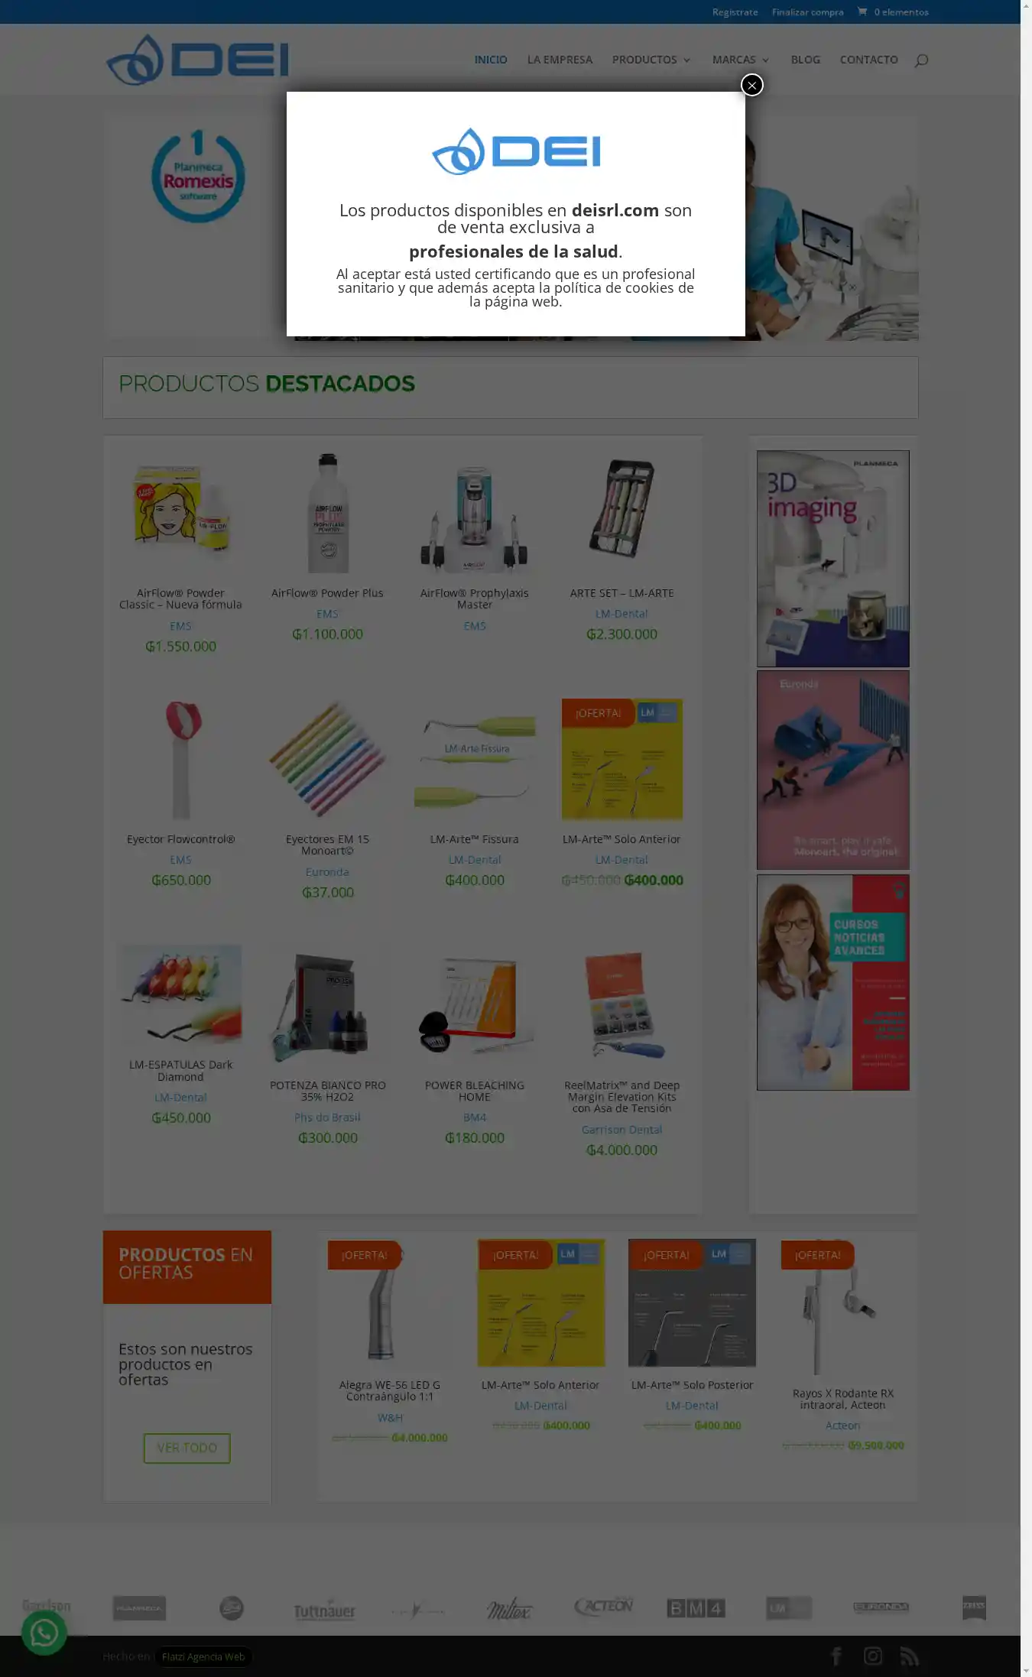Click the Tuttnauer brand logo
The height and width of the screenshot is (1677, 1032).
point(324,1608)
